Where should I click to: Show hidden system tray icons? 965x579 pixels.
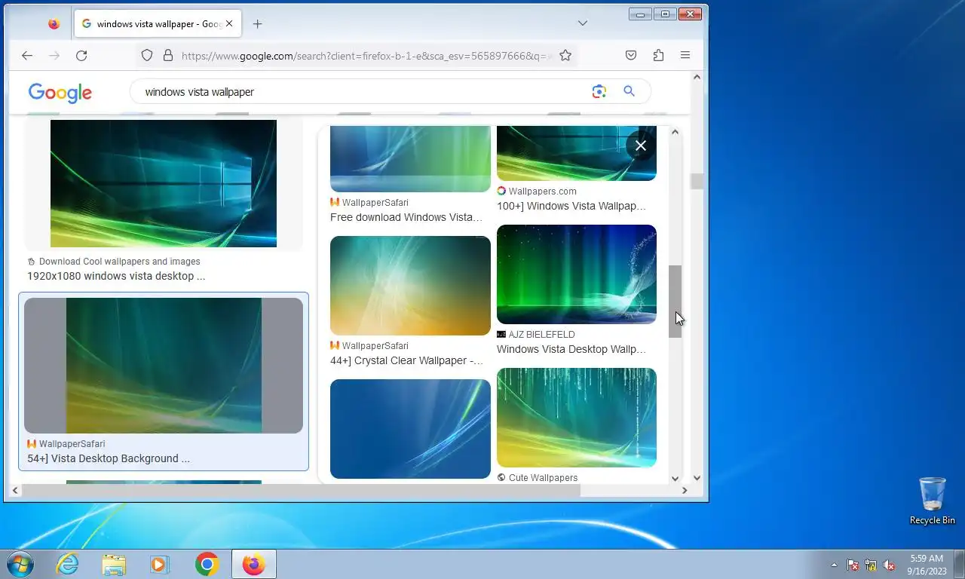click(834, 565)
